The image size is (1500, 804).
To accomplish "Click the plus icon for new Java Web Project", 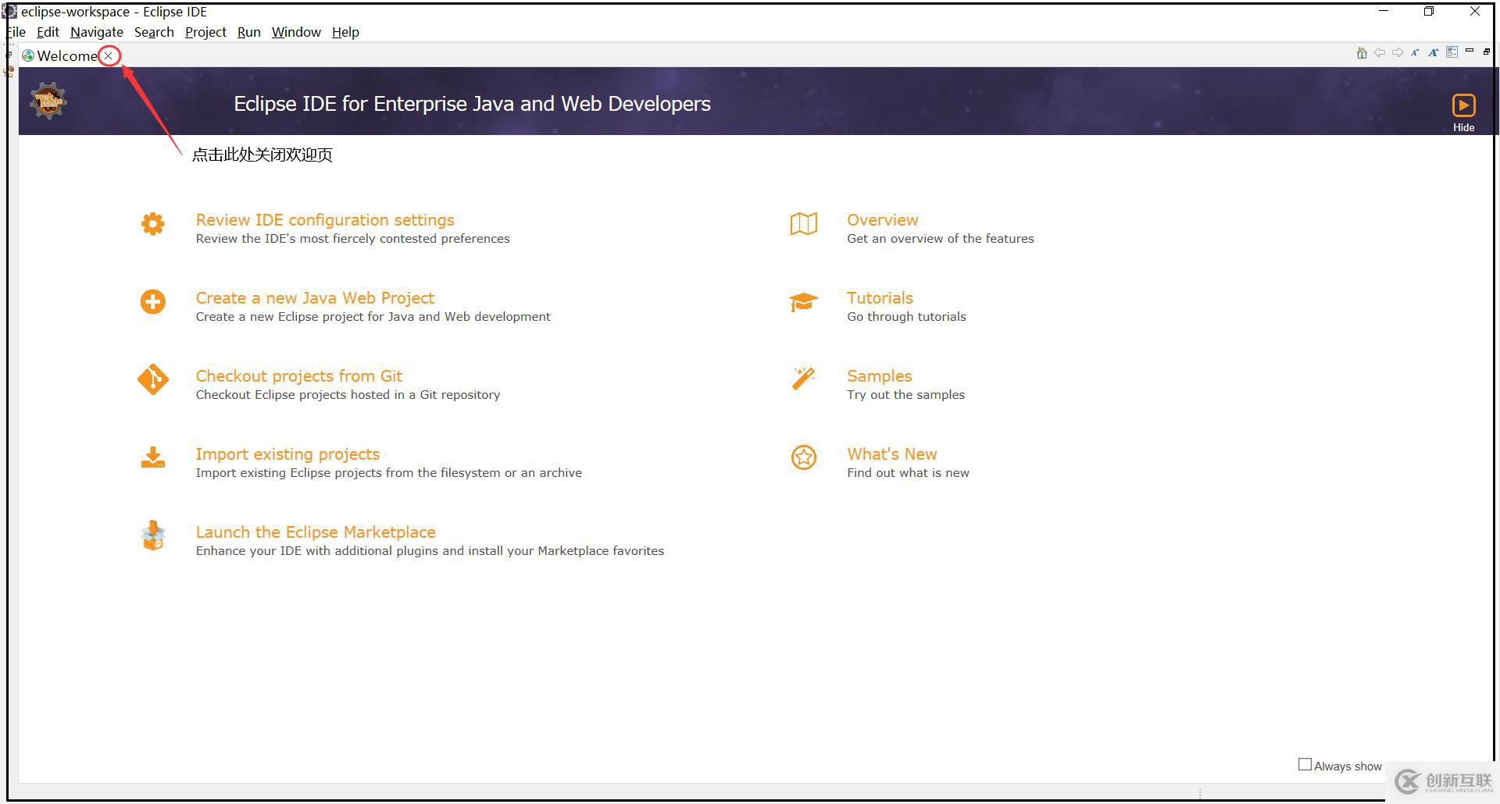I will coord(152,302).
